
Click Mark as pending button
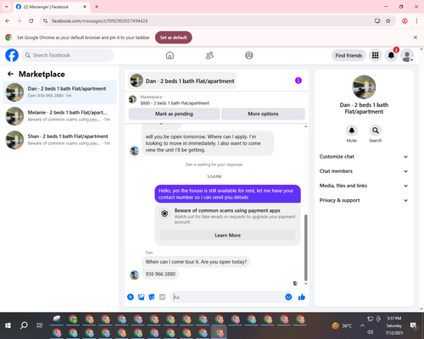[174, 114]
